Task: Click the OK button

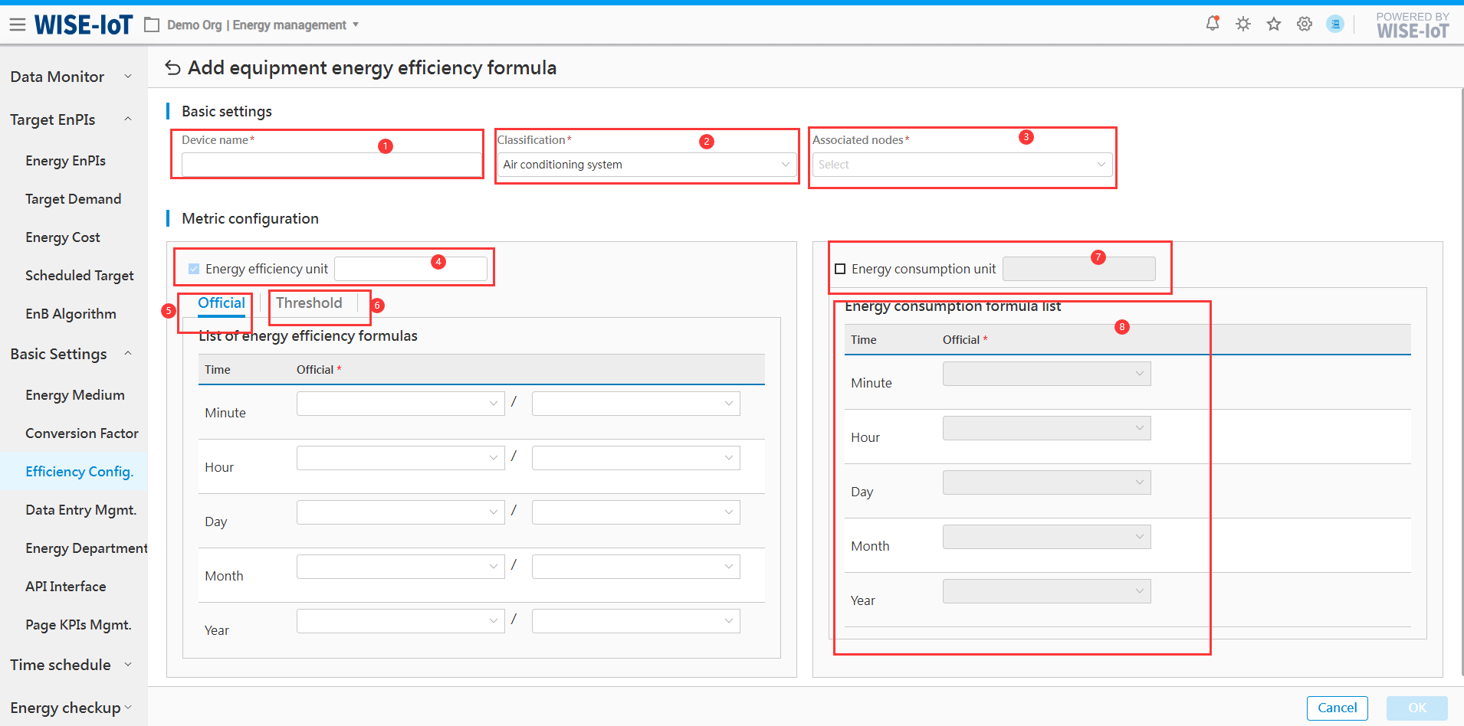Action: point(1416,708)
